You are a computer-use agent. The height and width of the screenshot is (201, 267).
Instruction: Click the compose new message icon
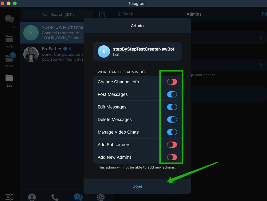(102, 14)
